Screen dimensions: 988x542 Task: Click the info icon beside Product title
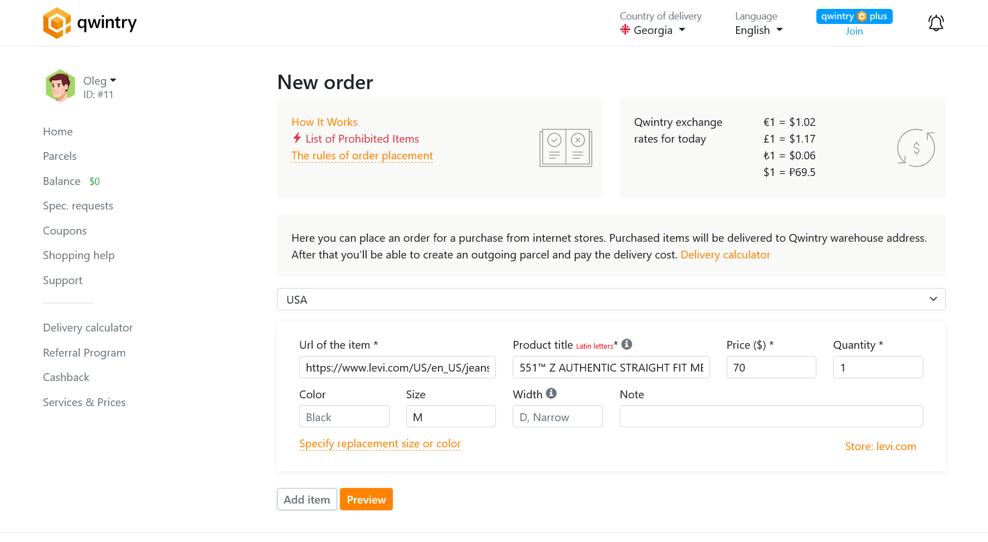click(626, 344)
